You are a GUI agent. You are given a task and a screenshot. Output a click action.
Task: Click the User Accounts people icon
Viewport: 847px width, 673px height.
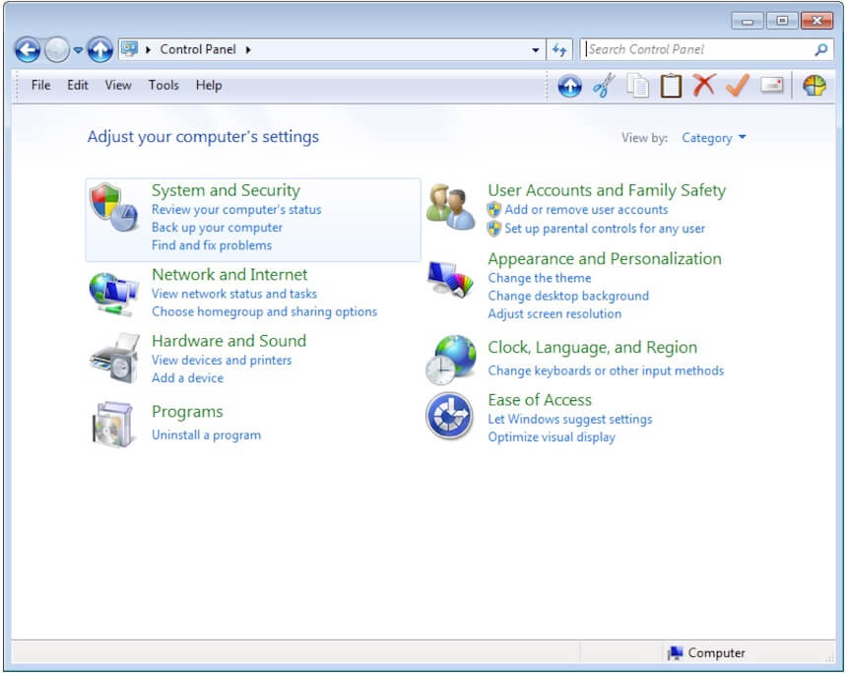point(450,207)
